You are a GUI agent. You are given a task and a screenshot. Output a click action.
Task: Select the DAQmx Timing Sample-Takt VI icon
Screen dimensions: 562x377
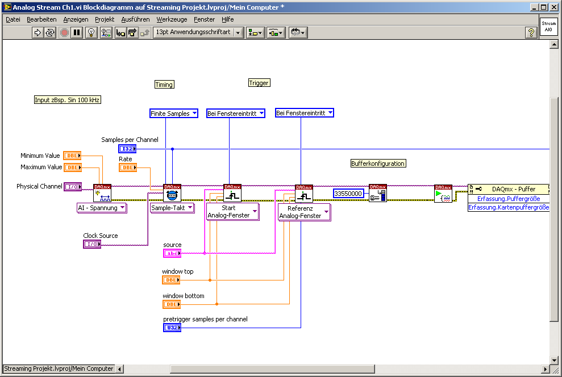(172, 194)
